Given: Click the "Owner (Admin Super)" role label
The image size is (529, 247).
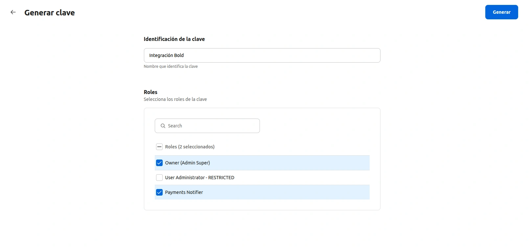Looking at the screenshot, I should 187,163.
